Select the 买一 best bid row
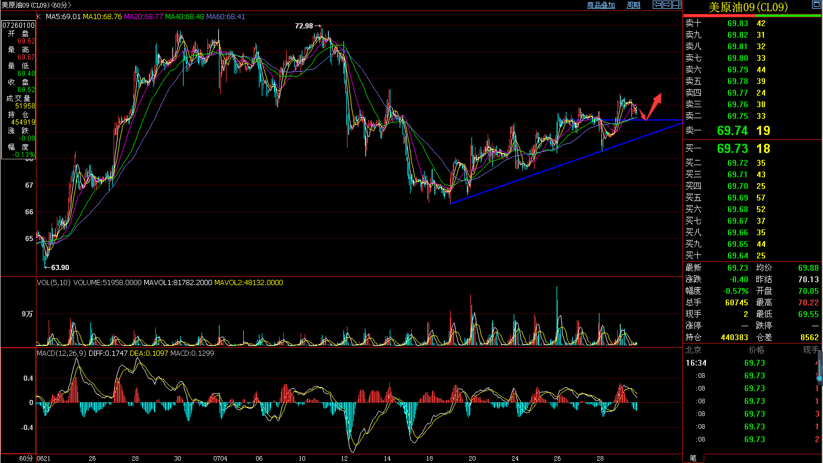Image resolution: width=823 pixels, height=463 pixels. pos(752,149)
